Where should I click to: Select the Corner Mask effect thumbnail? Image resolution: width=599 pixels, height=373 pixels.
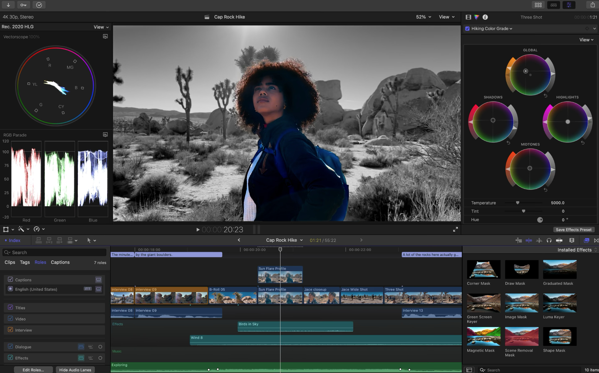pos(483,269)
